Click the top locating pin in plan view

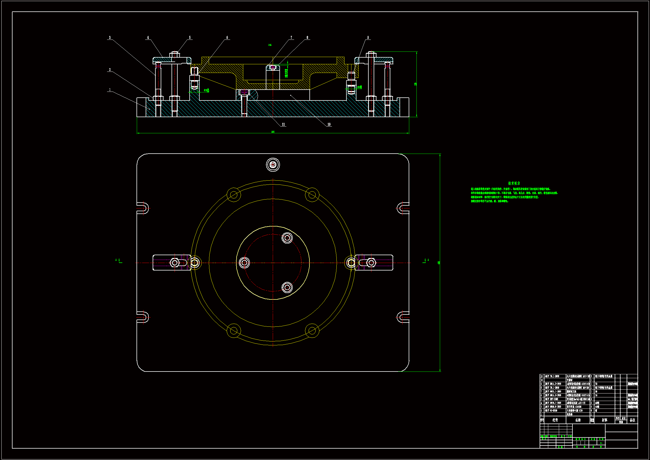[273, 165]
